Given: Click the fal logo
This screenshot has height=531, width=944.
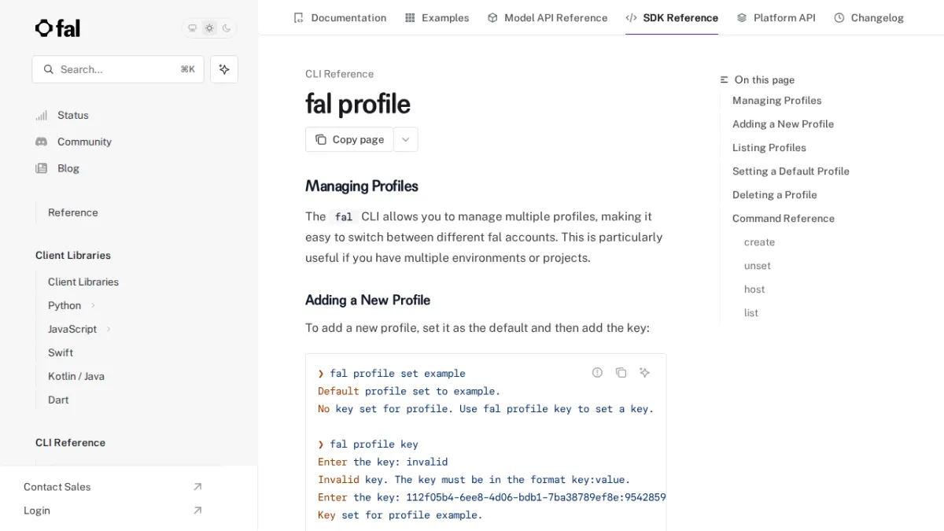Looking at the screenshot, I should pos(57,28).
